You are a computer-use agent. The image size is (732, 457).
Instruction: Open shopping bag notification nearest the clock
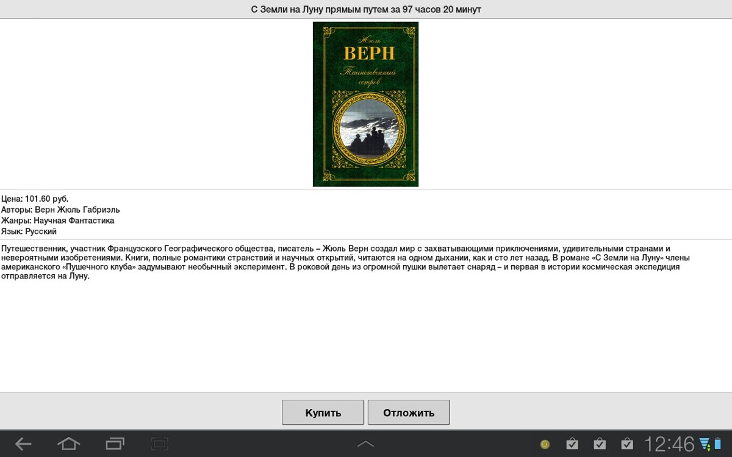point(626,444)
